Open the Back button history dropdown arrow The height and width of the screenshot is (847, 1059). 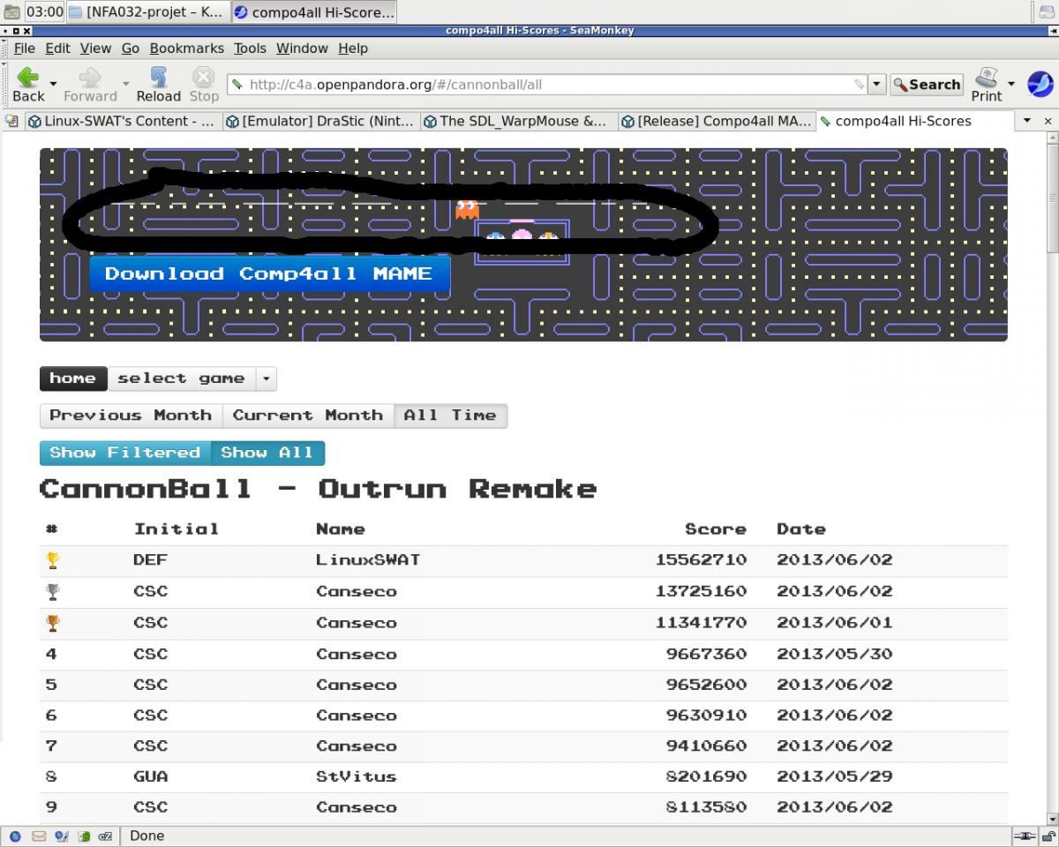click(x=54, y=84)
